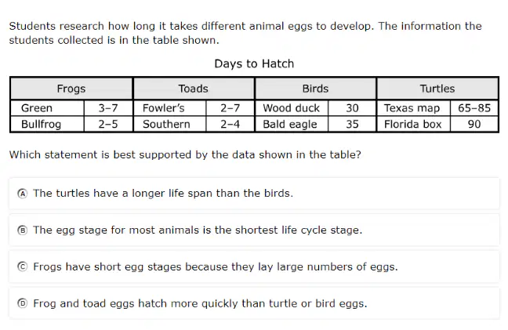Click the Toads column header
Image resolution: width=508 pixels, height=330 pixels.
pos(194,89)
